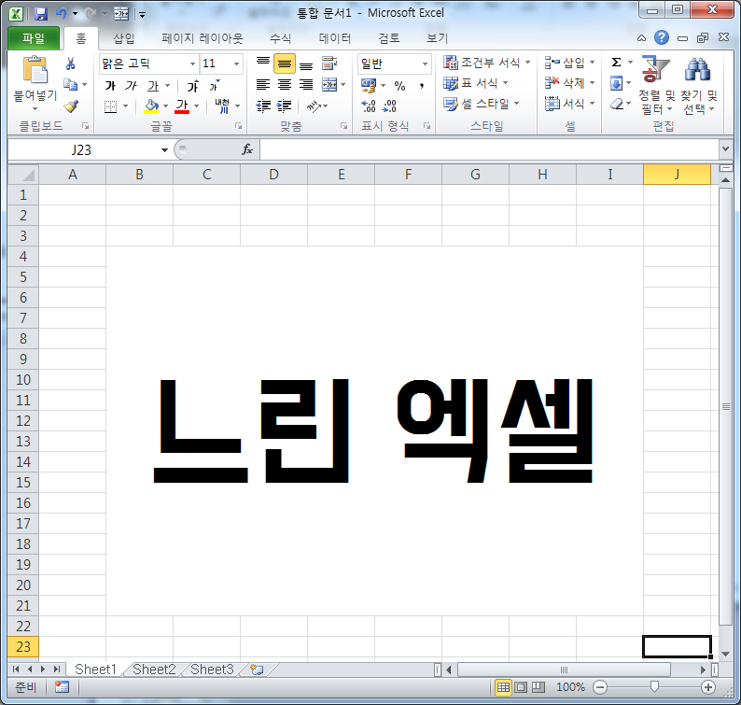Expand the Name Box dropdown arrow
Image resolution: width=741 pixels, height=705 pixels.
(x=164, y=150)
